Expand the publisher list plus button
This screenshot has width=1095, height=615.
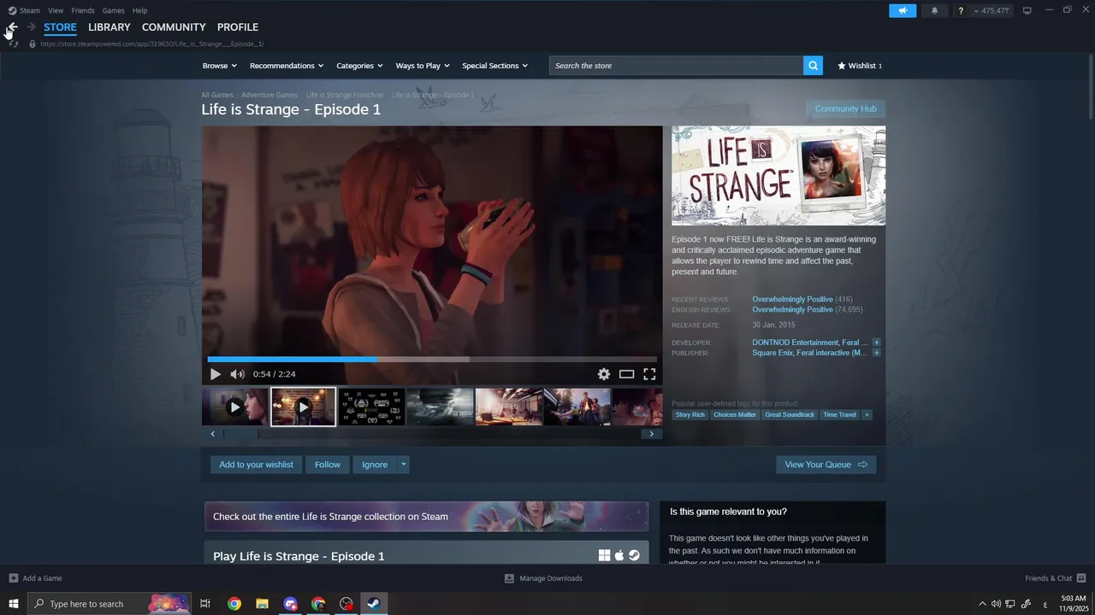coord(876,353)
